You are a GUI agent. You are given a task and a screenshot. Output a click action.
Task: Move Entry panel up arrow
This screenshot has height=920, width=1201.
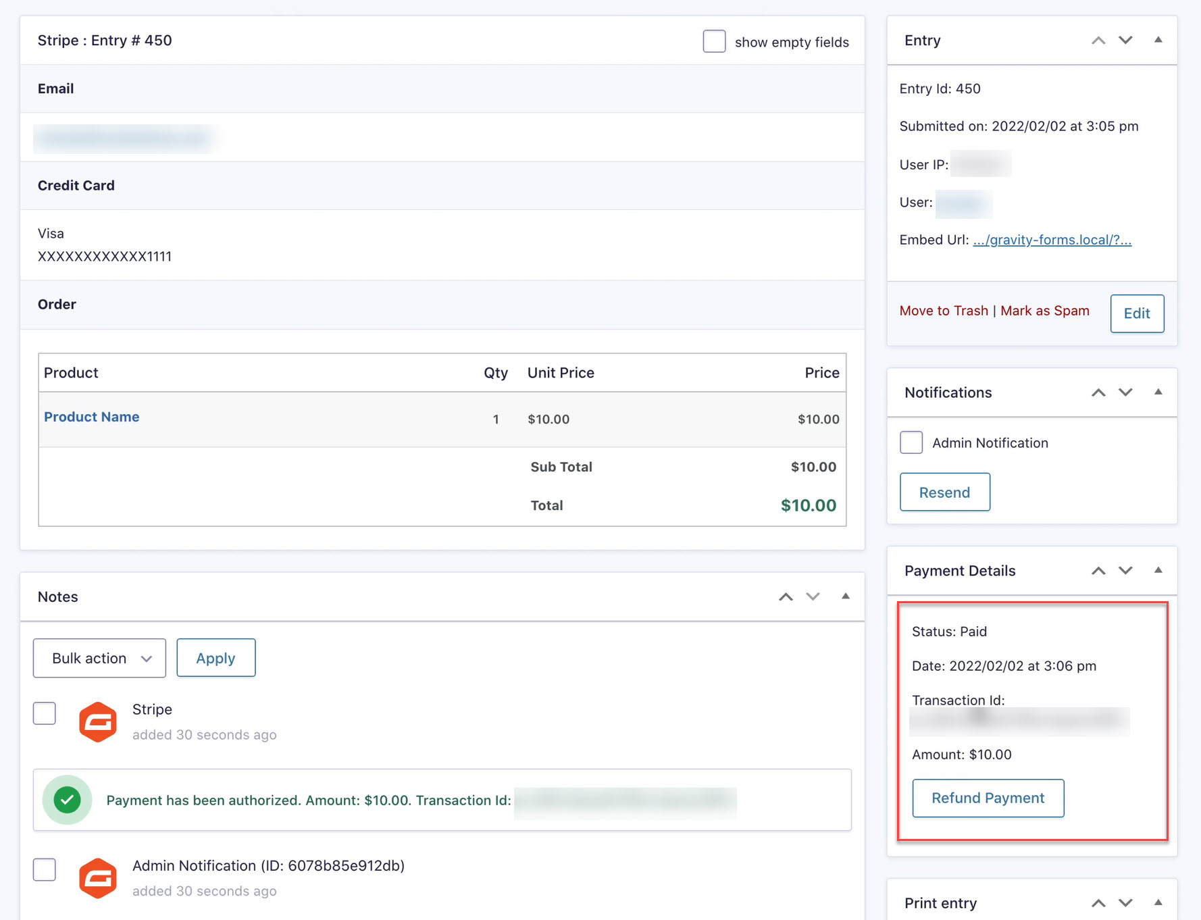pyautogui.click(x=1098, y=41)
